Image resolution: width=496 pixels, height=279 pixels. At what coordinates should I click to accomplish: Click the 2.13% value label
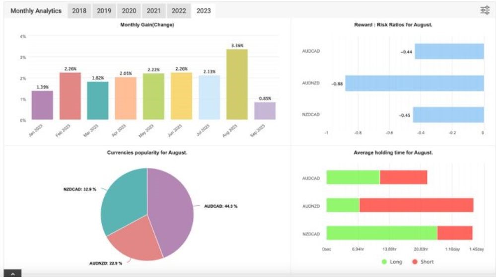(210, 72)
